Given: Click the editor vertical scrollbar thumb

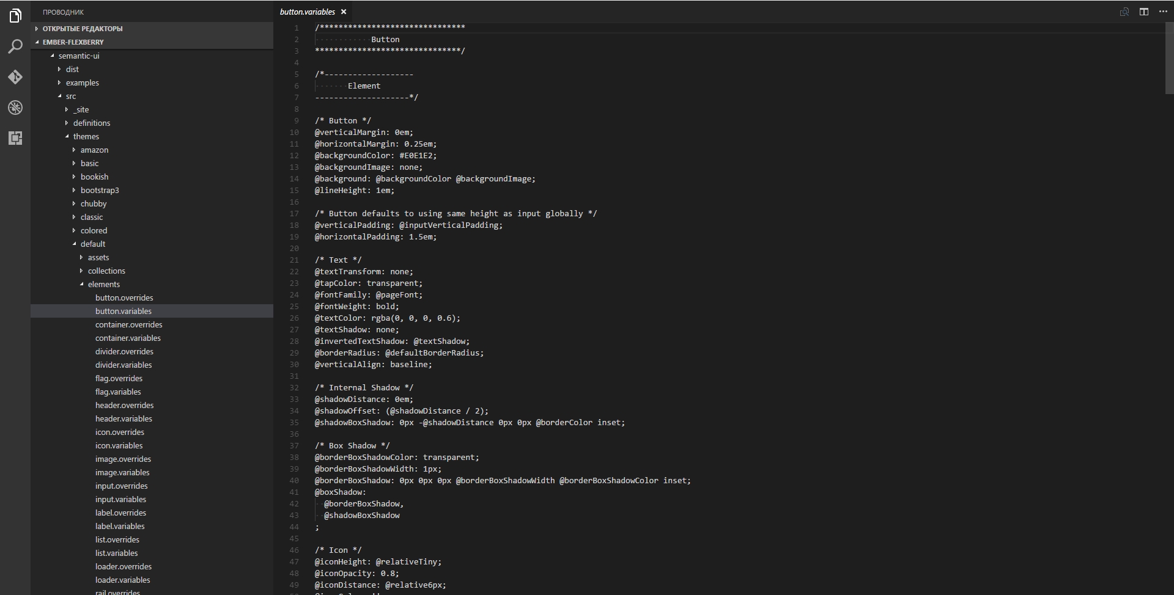Looking at the screenshot, I should pyautogui.click(x=1169, y=58).
